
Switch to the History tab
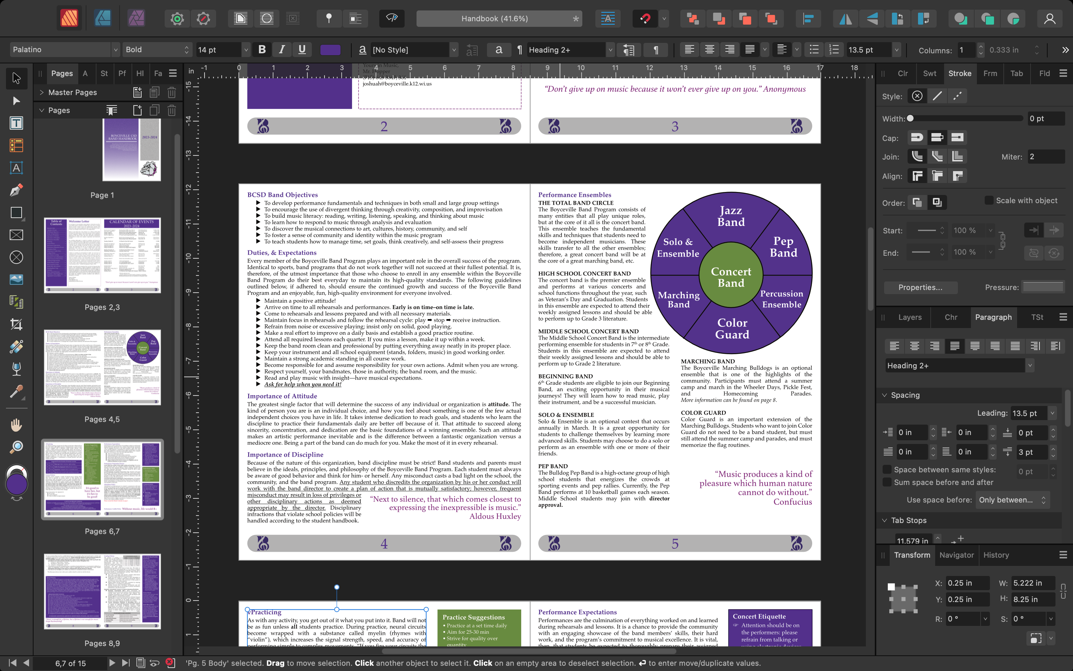[x=996, y=555]
